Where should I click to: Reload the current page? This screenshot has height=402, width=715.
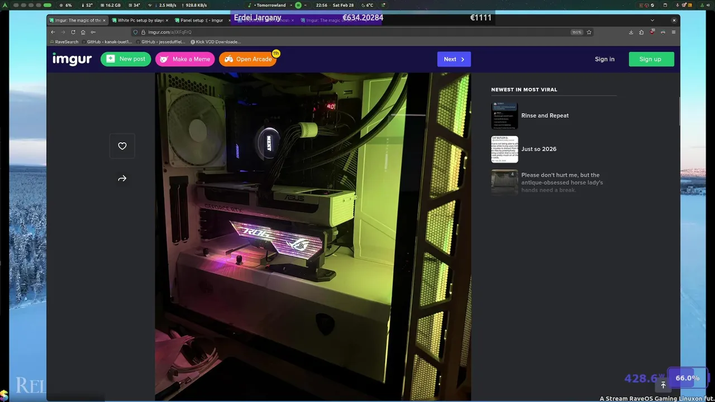coord(73,32)
